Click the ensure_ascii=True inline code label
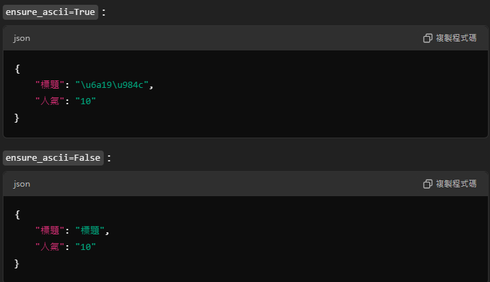The height and width of the screenshot is (282, 490). coord(51,12)
